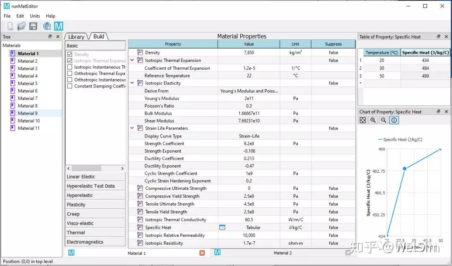Close the Material 1 tab at bottom
This screenshot has height=266, width=452.
coord(203,253)
